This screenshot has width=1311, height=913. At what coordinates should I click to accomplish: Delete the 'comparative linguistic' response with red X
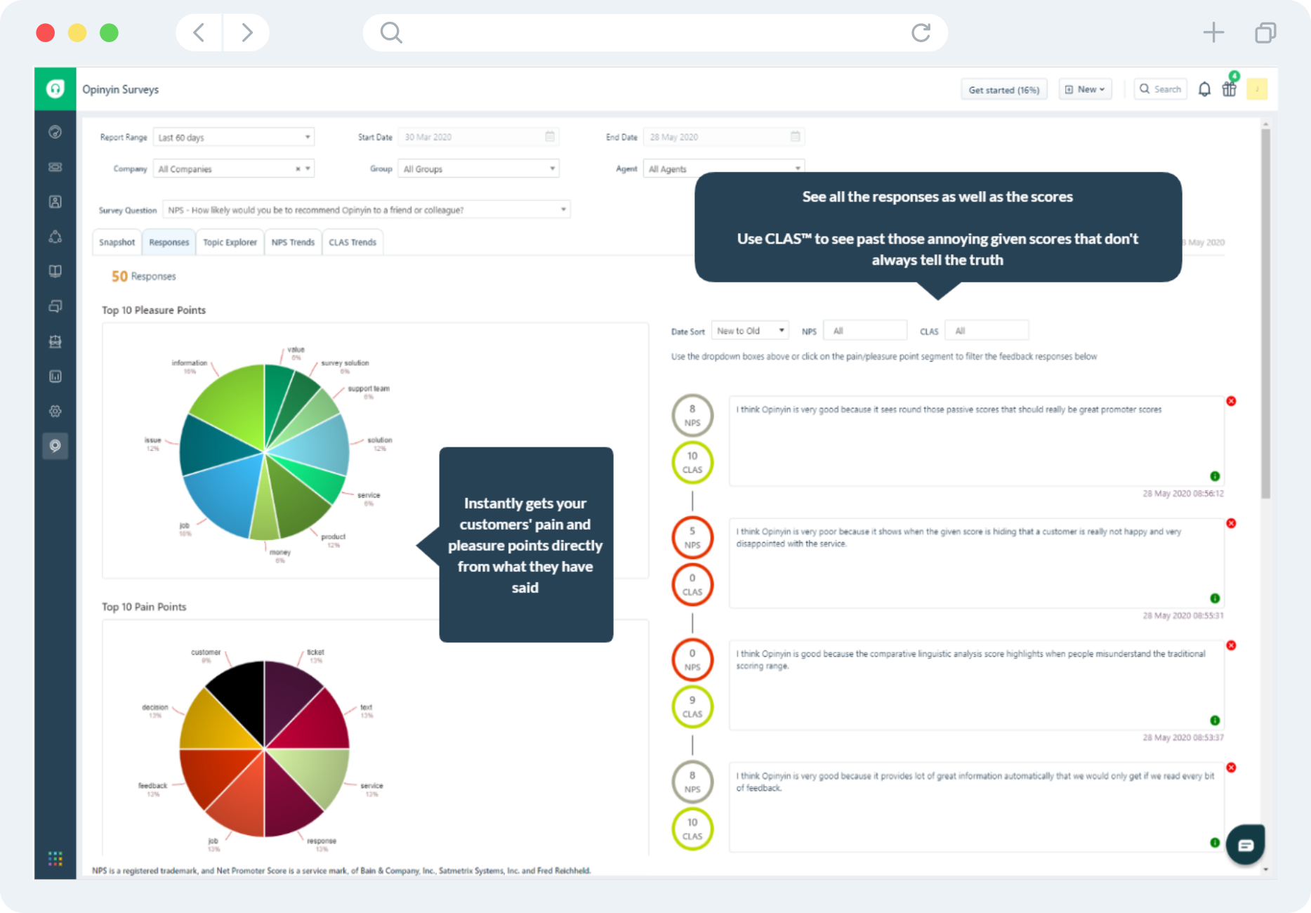click(x=1231, y=645)
